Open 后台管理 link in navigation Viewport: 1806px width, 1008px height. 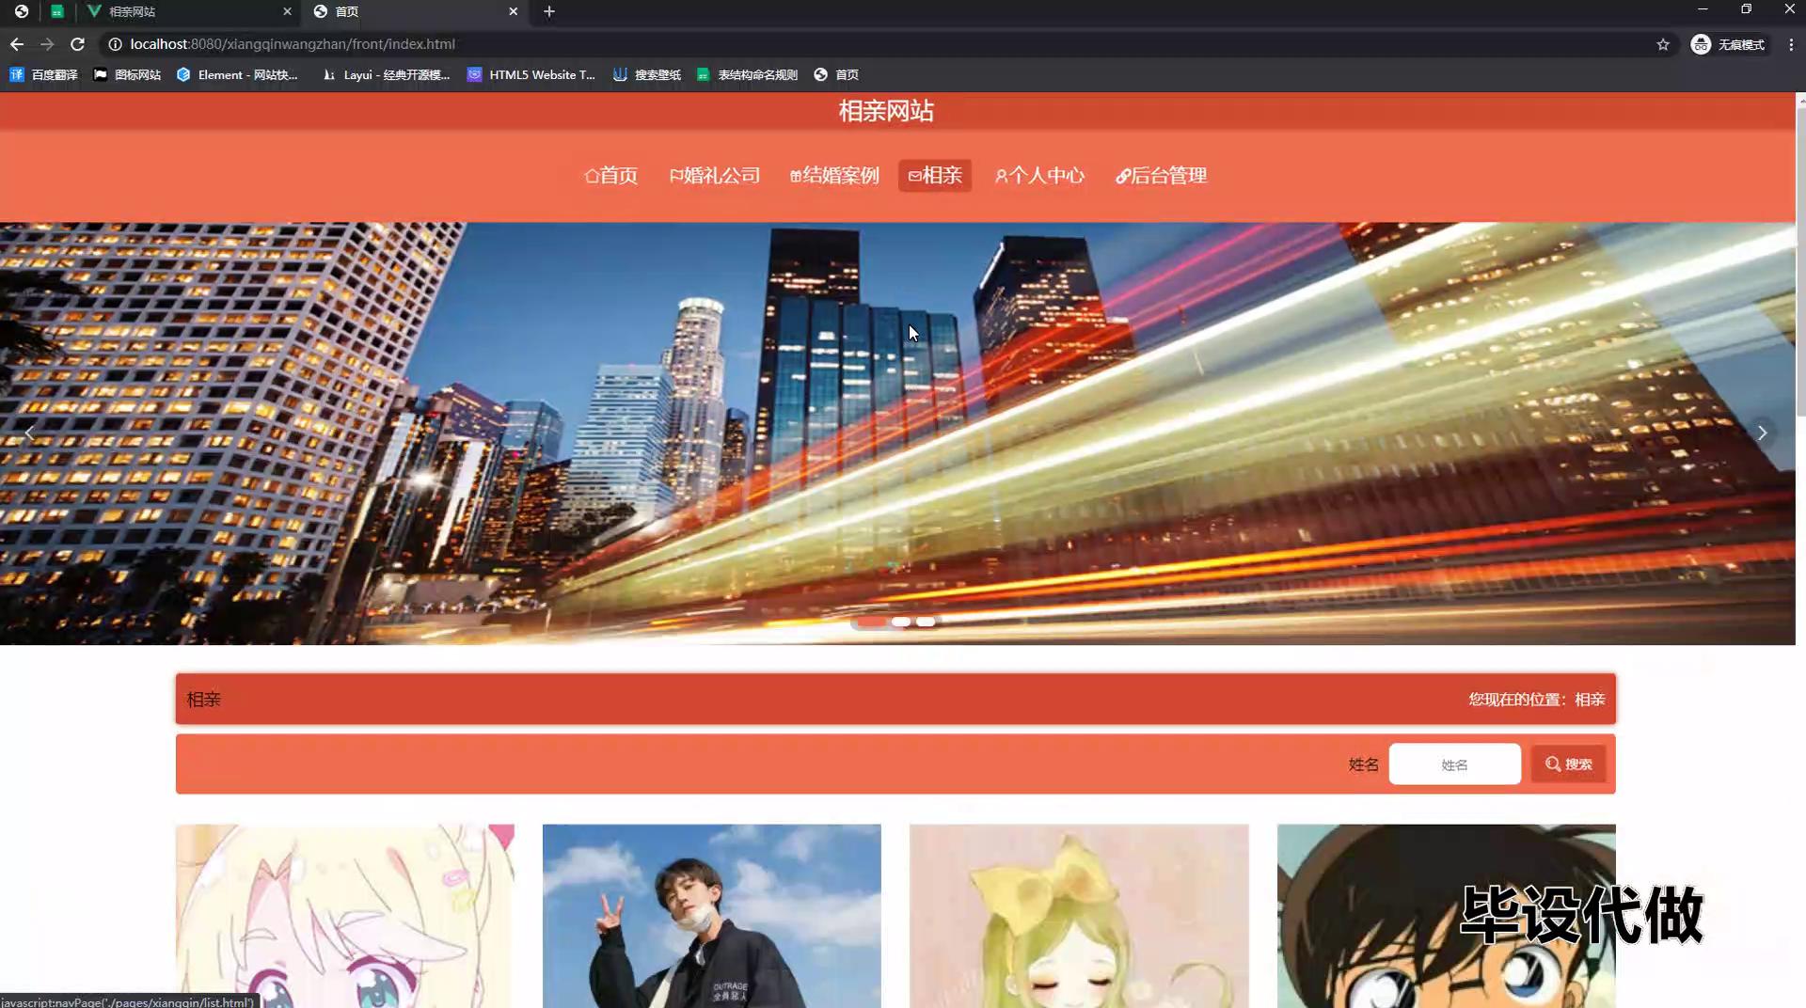point(1161,176)
